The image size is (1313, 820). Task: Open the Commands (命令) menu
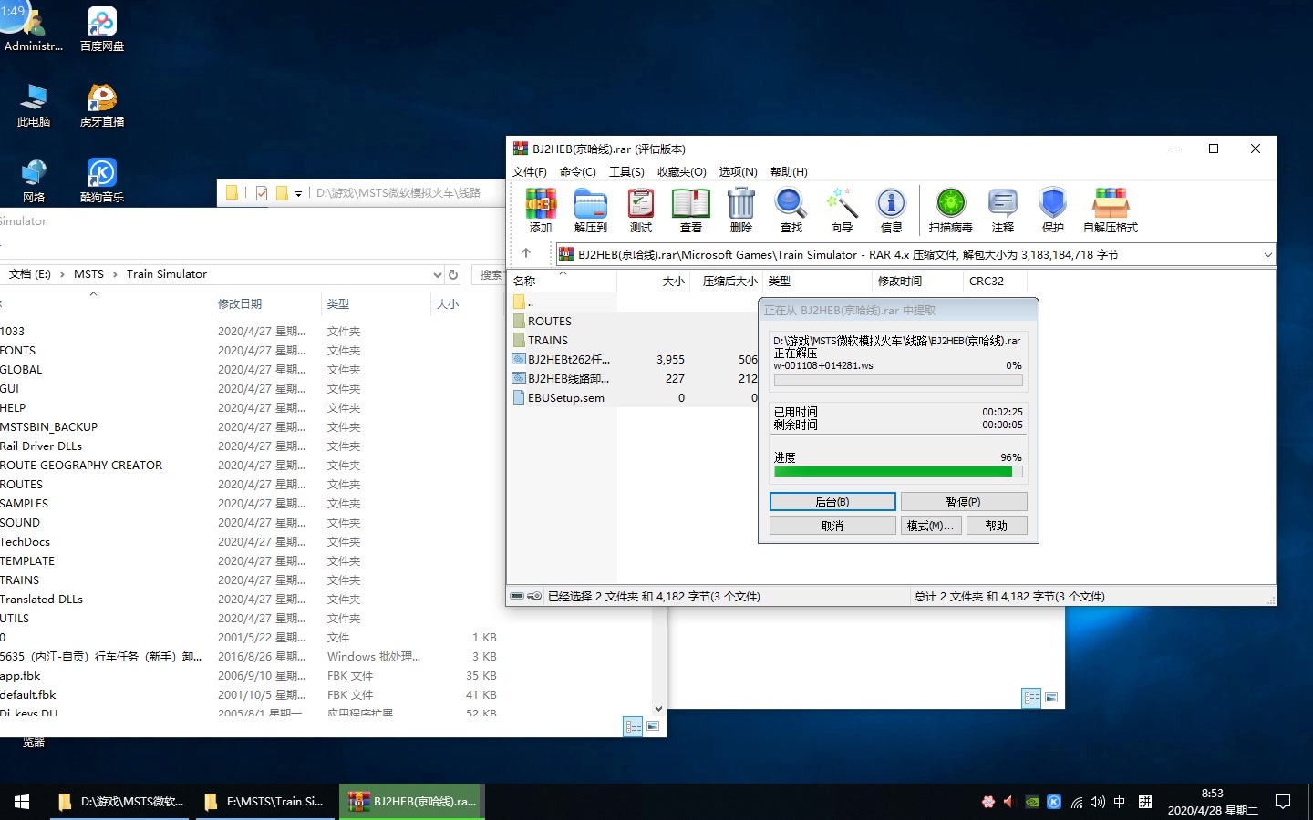[578, 171]
